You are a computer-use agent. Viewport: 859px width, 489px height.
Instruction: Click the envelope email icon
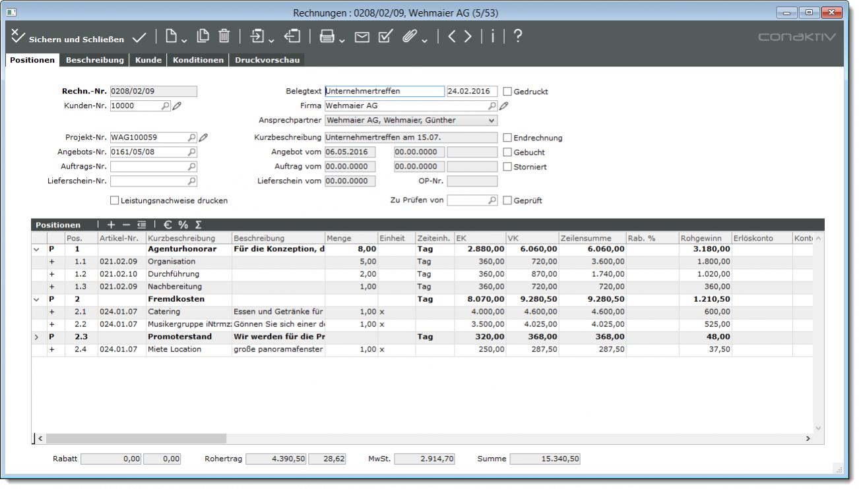pyautogui.click(x=362, y=38)
